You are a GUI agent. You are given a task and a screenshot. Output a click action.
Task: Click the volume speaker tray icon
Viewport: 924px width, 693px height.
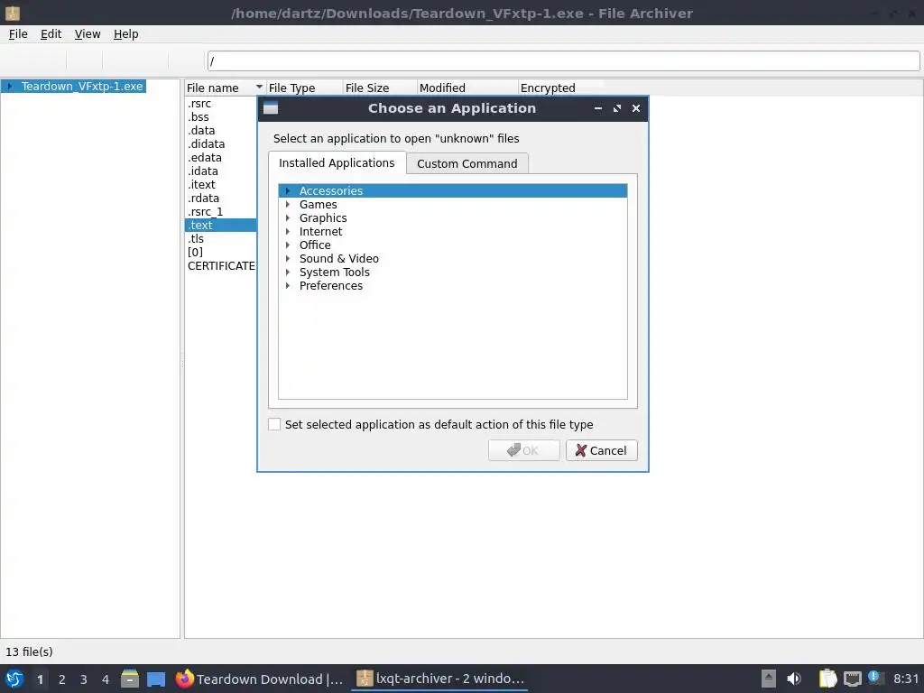point(794,679)
